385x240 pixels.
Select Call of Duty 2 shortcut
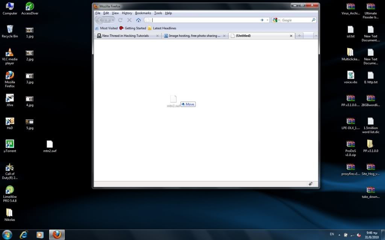10,171
